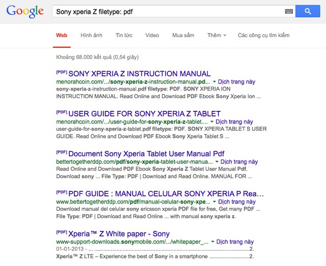326x266 pixels.
Task: Click Dịch trang này for Tablet User Manual Pdf
Action: (239, 162)
